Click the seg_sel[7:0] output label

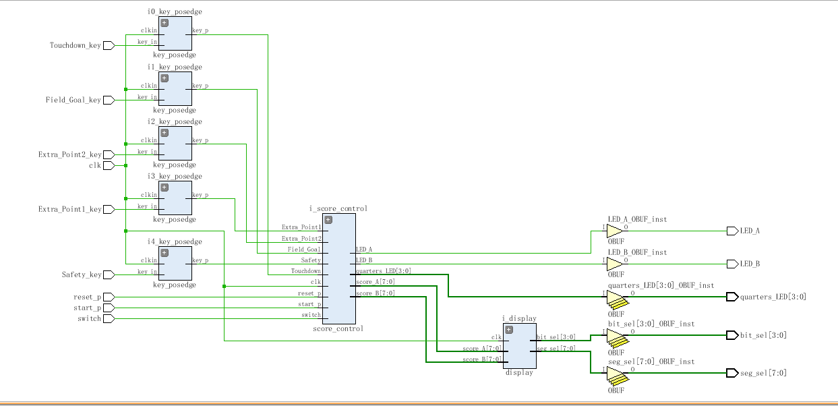coord(764,373)
